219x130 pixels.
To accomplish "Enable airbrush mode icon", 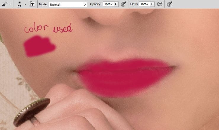I will click(160, 4).
